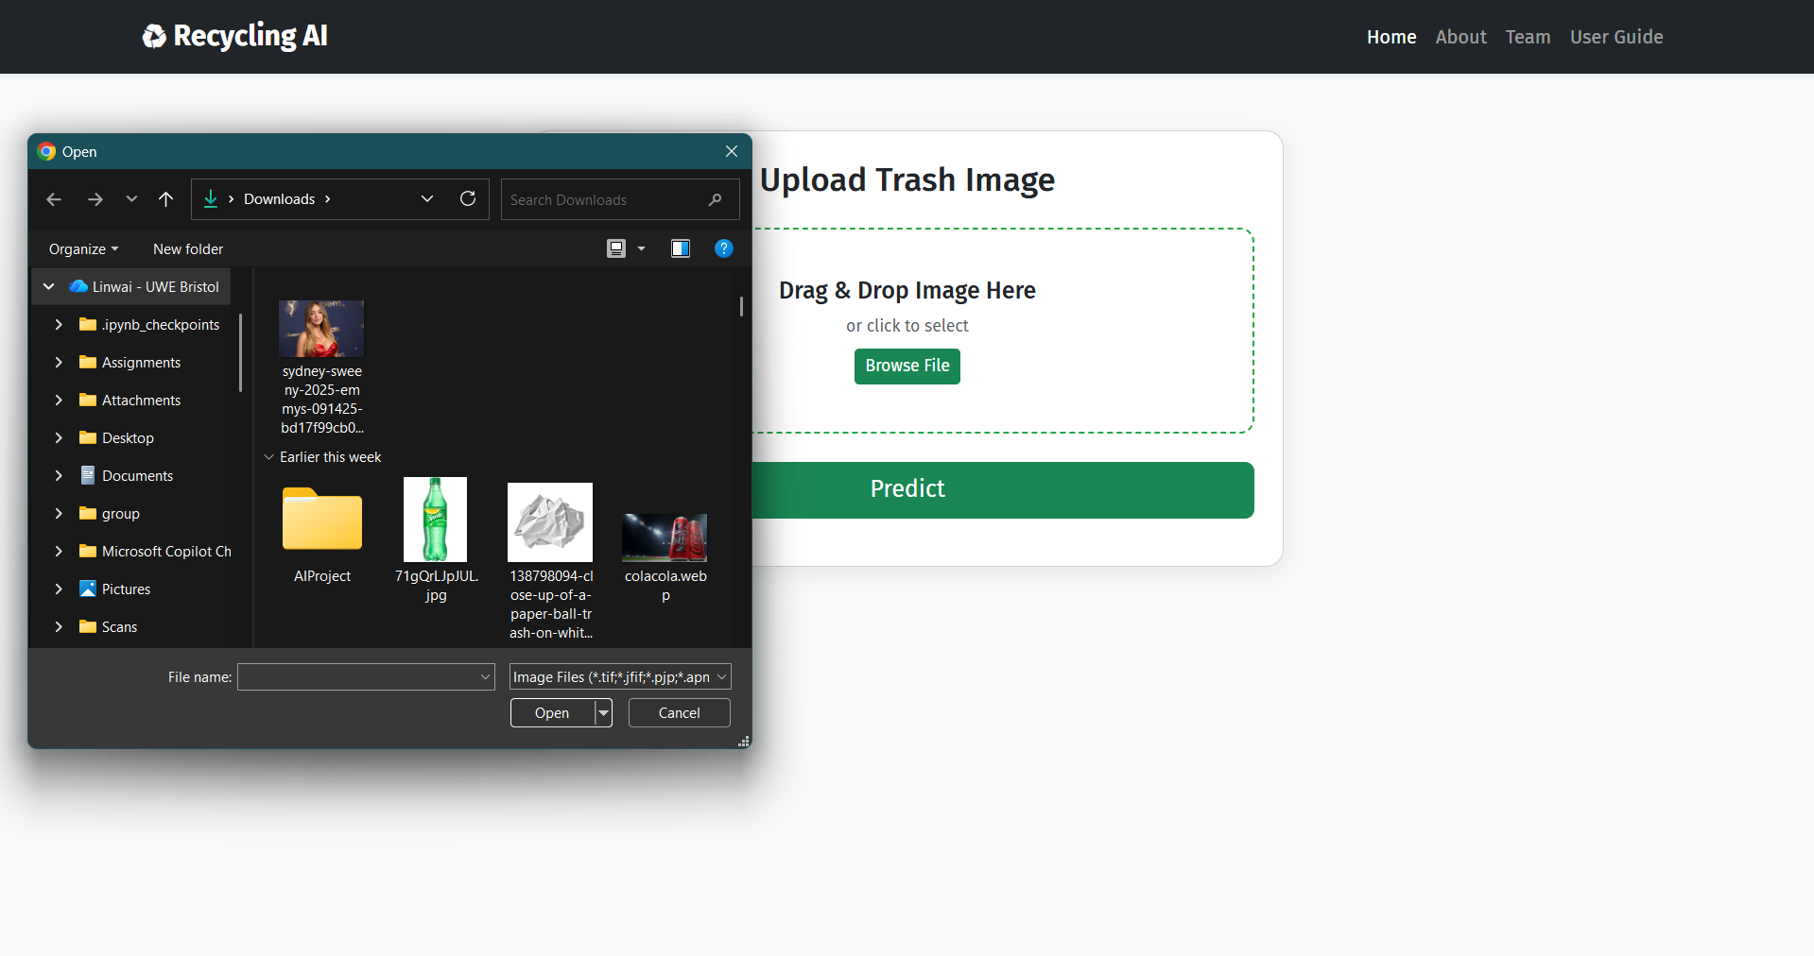Click Chrome icon in dialog title bar

tap(46, 151)
